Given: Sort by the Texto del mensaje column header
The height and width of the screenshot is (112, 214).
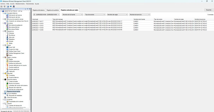Looking at the screenshot, I should pyautogui.click(x=93, y=19).
